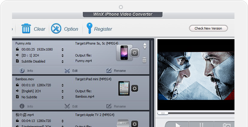This screenshot has width=248, height=127.
Task: Show Info for Funny.mts
Action: [22, 70]
